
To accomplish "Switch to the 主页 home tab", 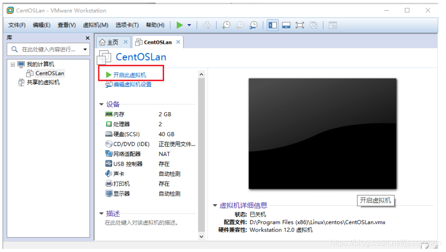I will (113, 42).
